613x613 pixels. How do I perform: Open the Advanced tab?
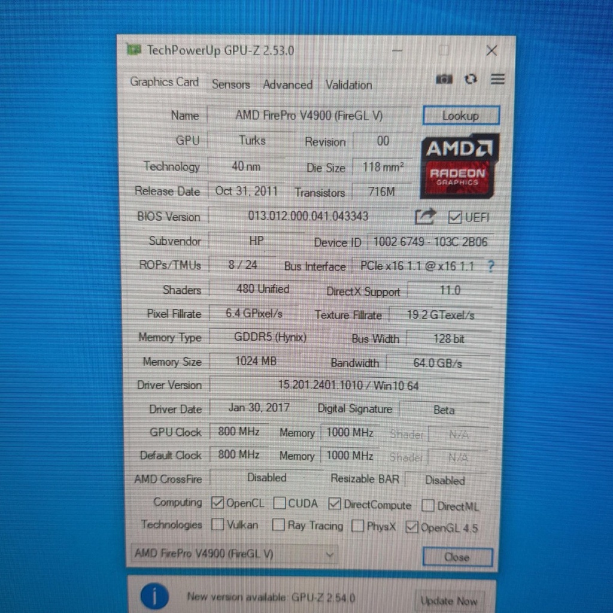287,85
